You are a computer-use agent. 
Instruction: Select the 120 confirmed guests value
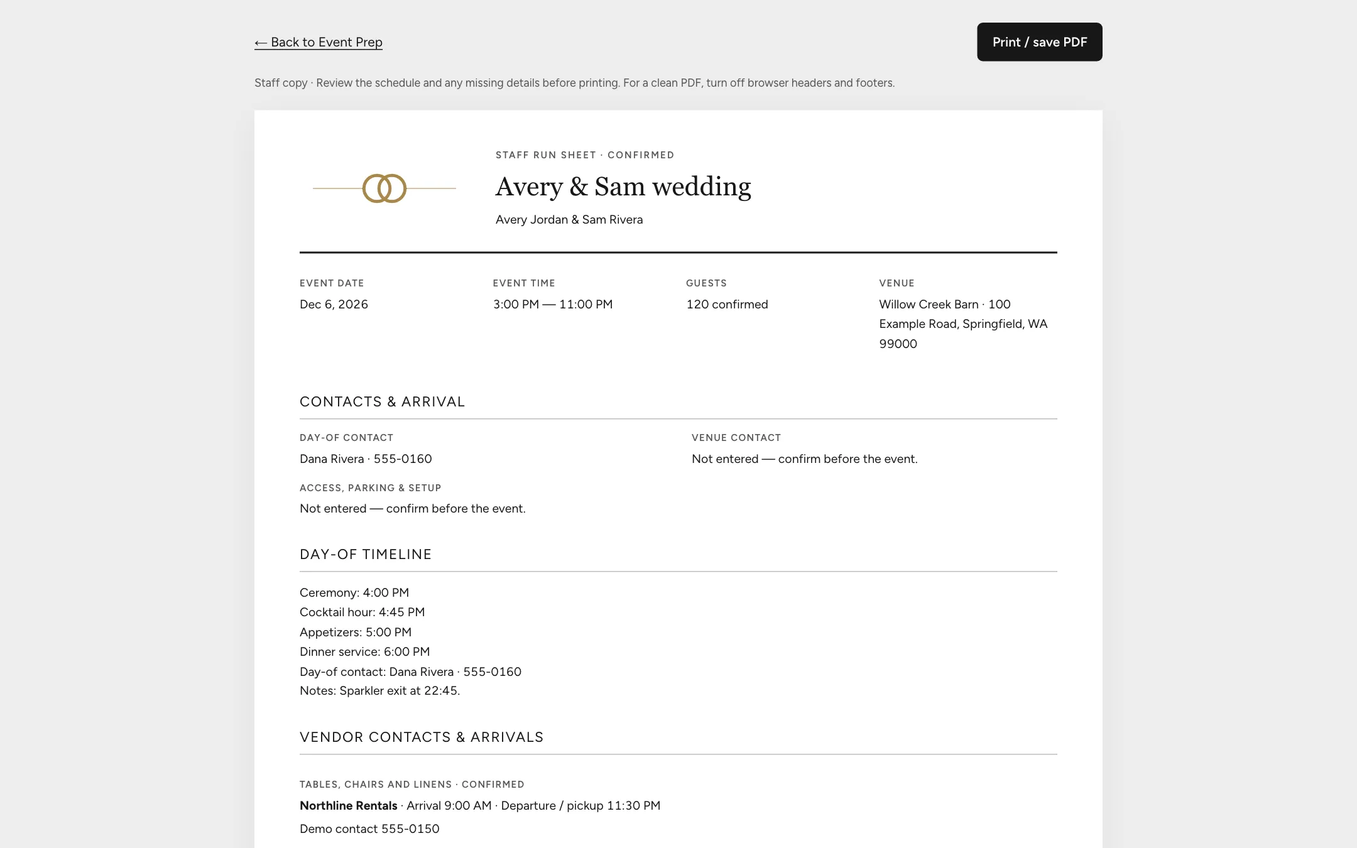pos(727,305)
